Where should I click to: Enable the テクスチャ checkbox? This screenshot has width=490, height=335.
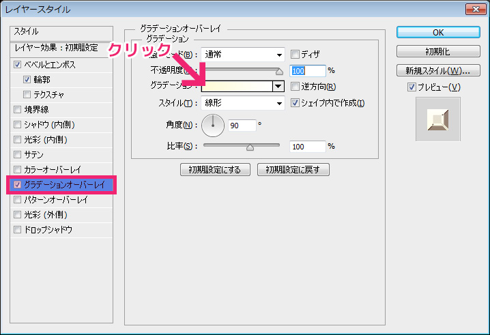[x=27, y=94]
